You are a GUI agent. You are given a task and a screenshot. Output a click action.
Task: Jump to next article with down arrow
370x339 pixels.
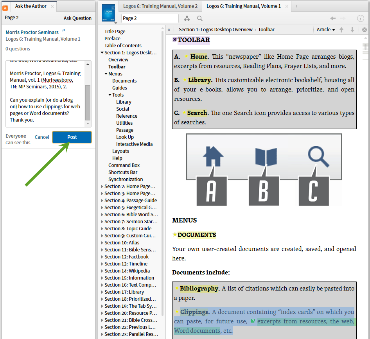352,30
